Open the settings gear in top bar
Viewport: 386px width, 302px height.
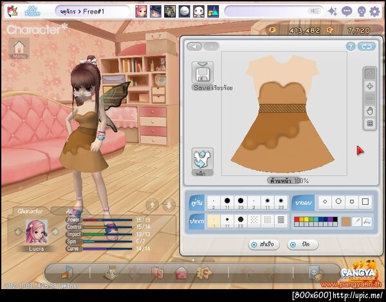tap(374, 12)
